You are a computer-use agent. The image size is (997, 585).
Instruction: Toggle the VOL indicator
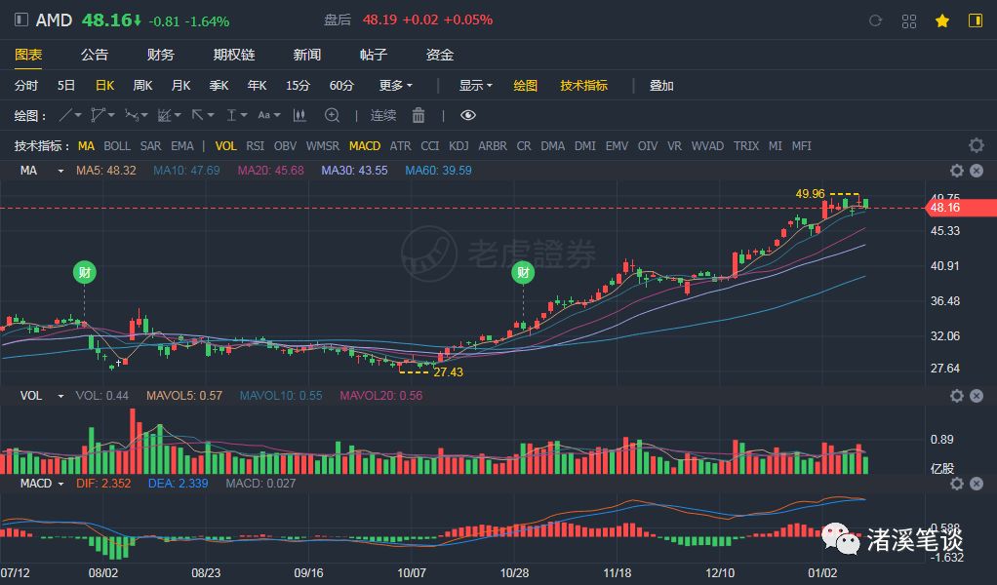coord(225,146)
